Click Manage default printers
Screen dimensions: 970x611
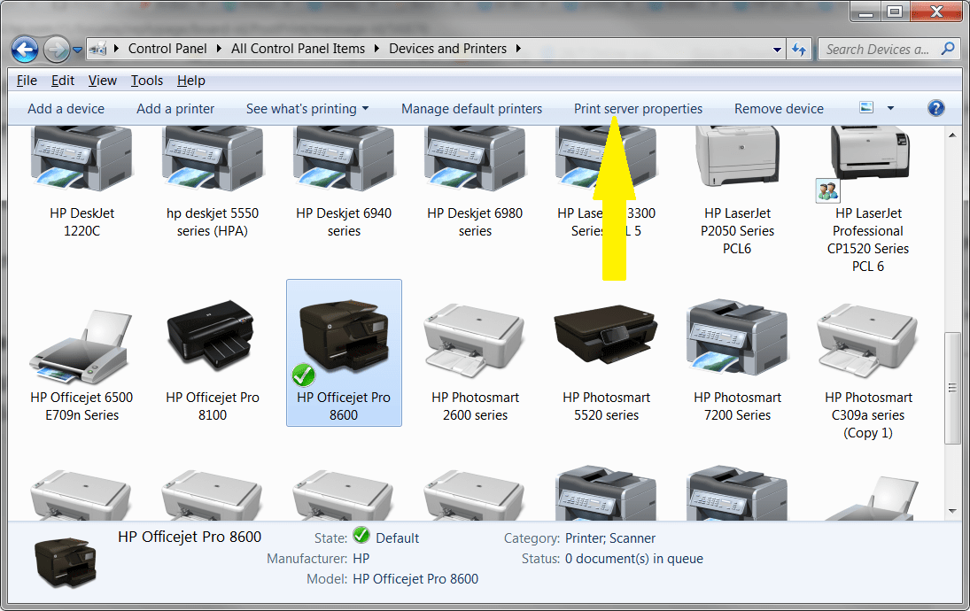(471, 109)
